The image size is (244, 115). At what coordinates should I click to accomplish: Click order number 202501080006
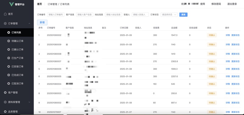coord(54,69)
